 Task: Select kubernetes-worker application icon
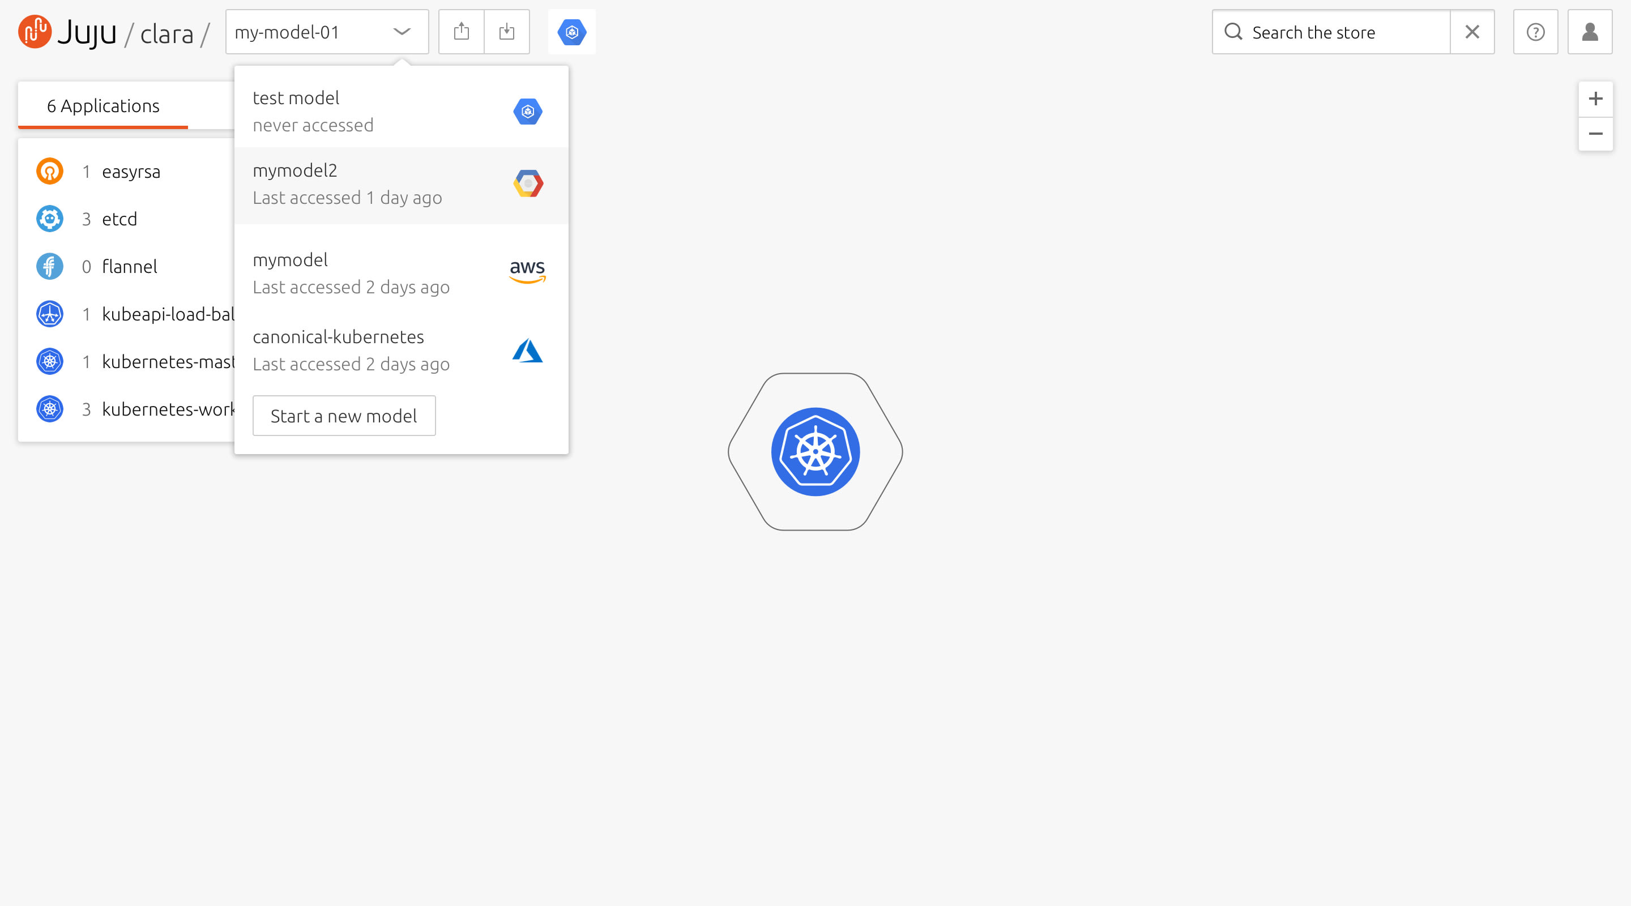click(x=49, y=409)
